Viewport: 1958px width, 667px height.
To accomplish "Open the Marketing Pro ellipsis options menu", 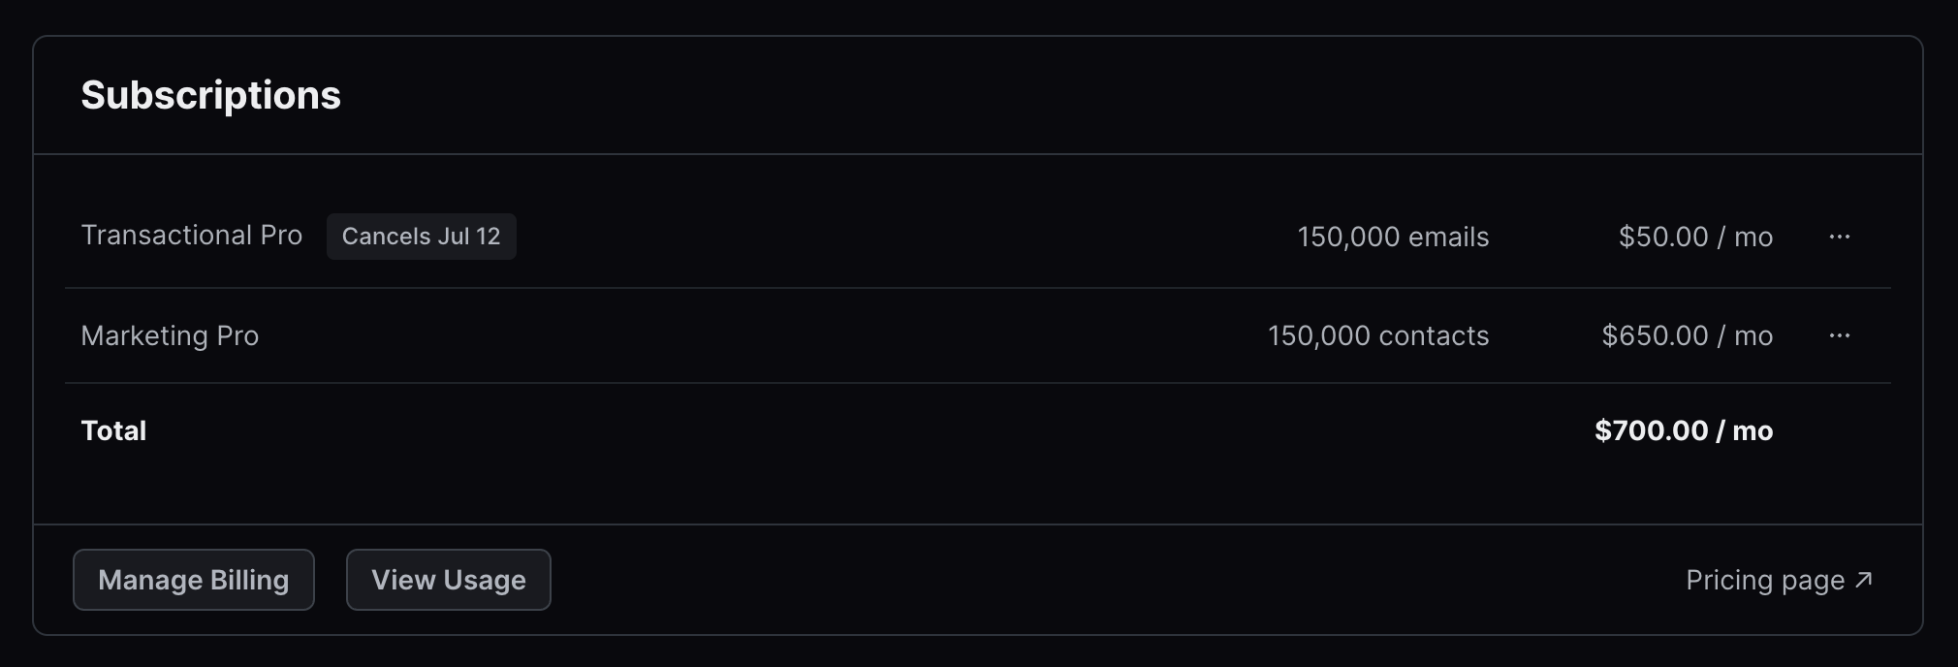I will click(x=1839, y=335).
